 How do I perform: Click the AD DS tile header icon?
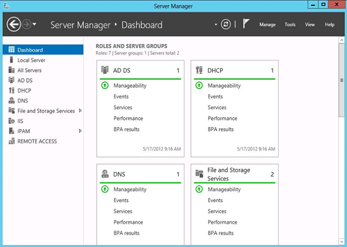[x=105, y=70]
